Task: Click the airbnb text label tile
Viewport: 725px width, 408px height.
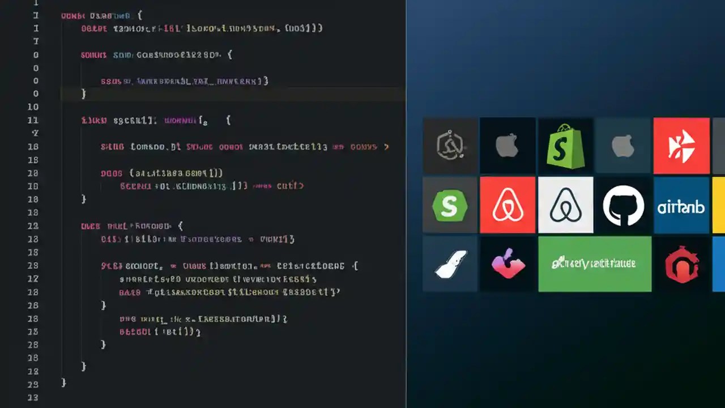Action: 681,205
